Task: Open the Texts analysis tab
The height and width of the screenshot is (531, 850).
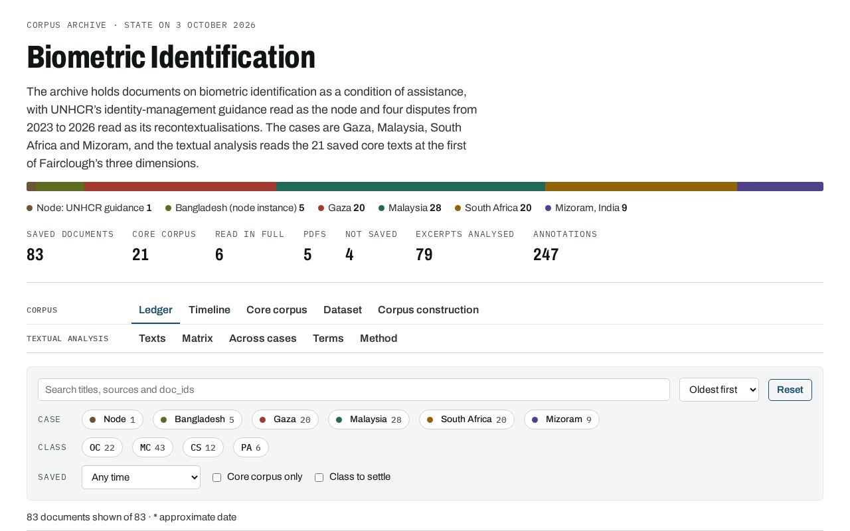Action: [152, 339]
